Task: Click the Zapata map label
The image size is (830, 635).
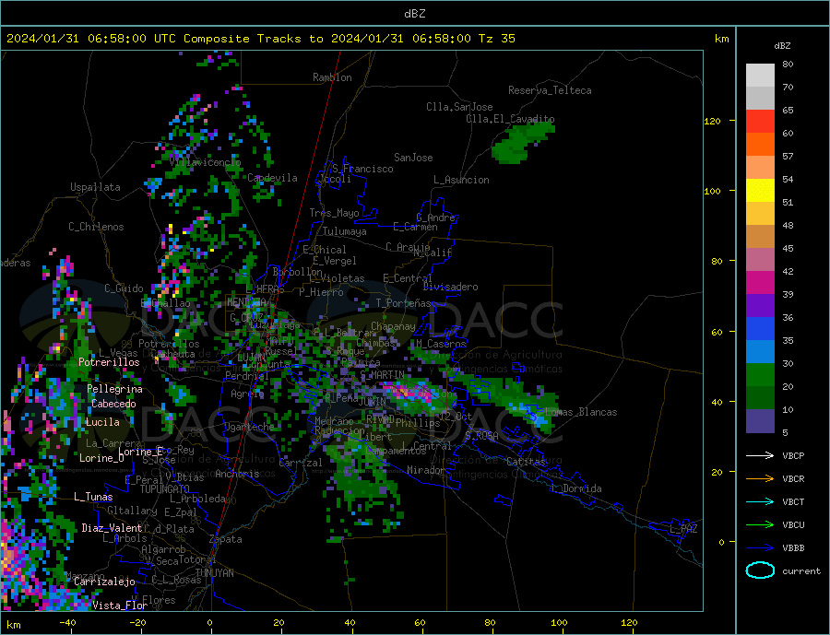Action: [x=226, y=539]
